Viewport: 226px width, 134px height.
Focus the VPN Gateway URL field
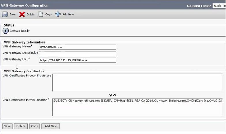tap(78, 60)
